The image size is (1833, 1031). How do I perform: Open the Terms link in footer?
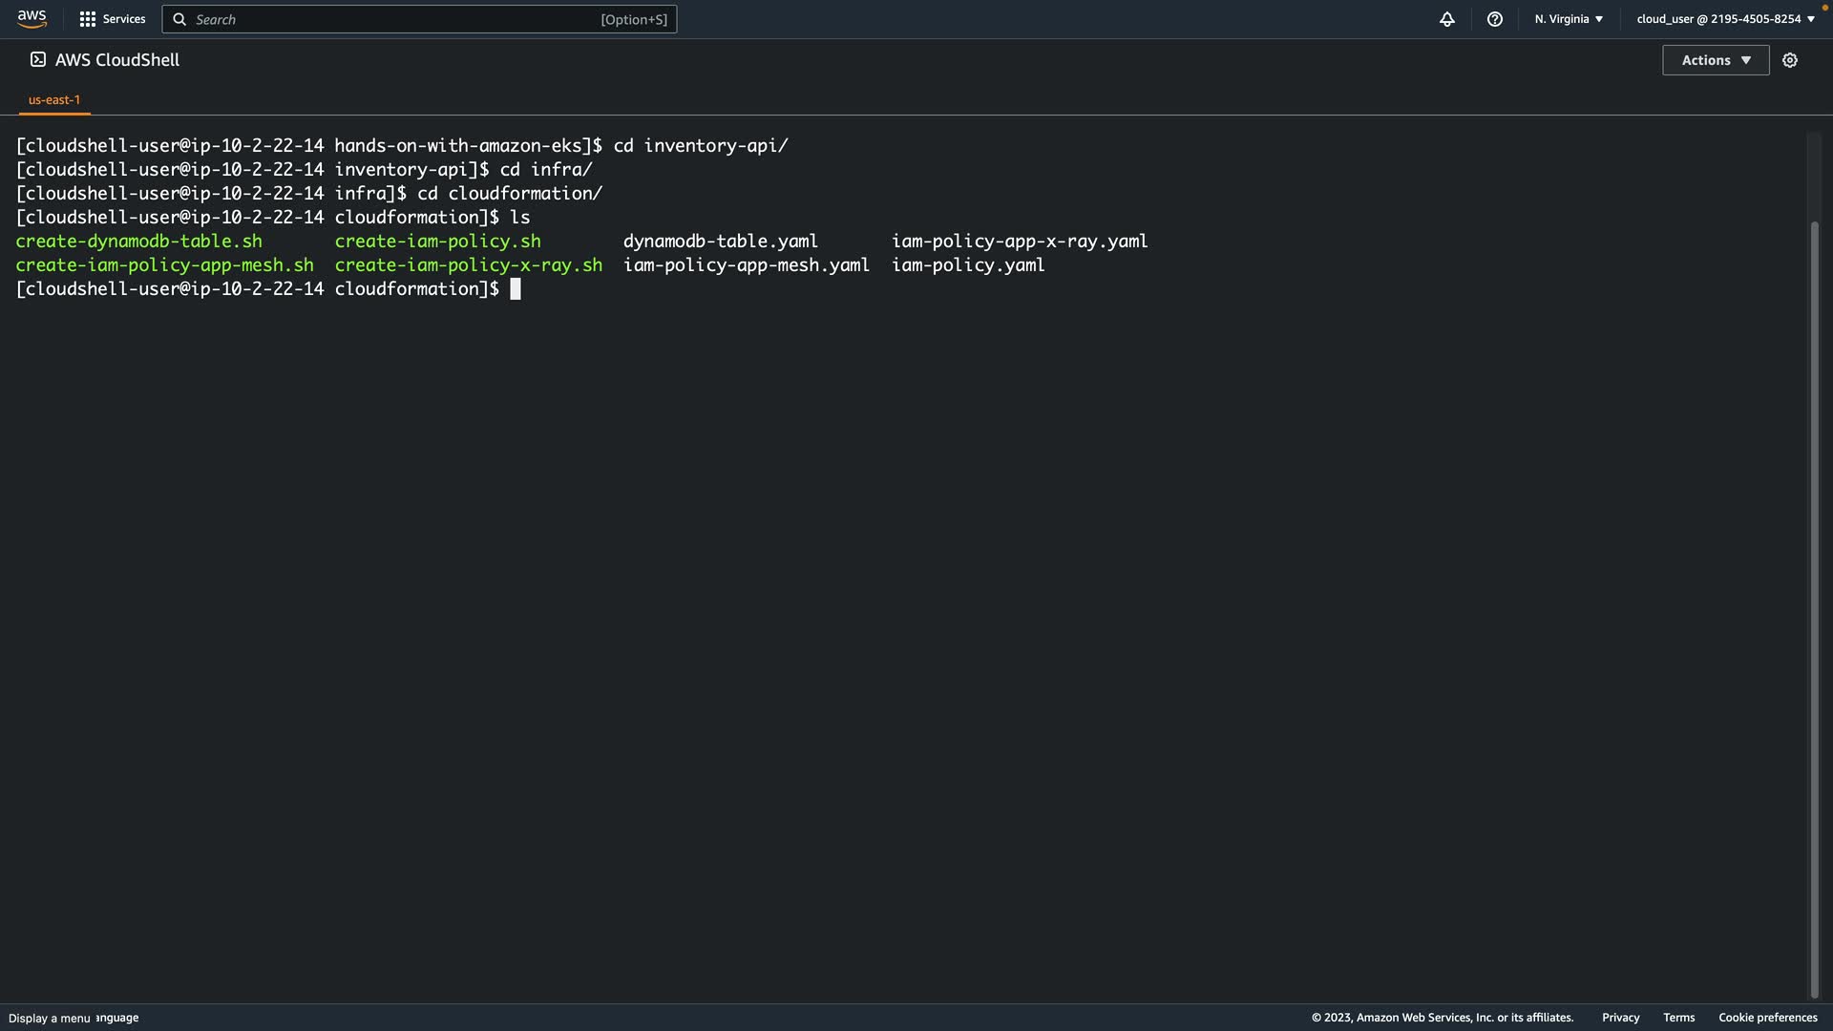tap(1678, 1018)
